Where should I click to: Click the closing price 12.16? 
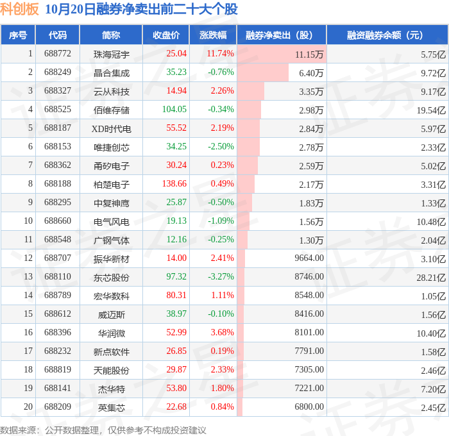176,240
